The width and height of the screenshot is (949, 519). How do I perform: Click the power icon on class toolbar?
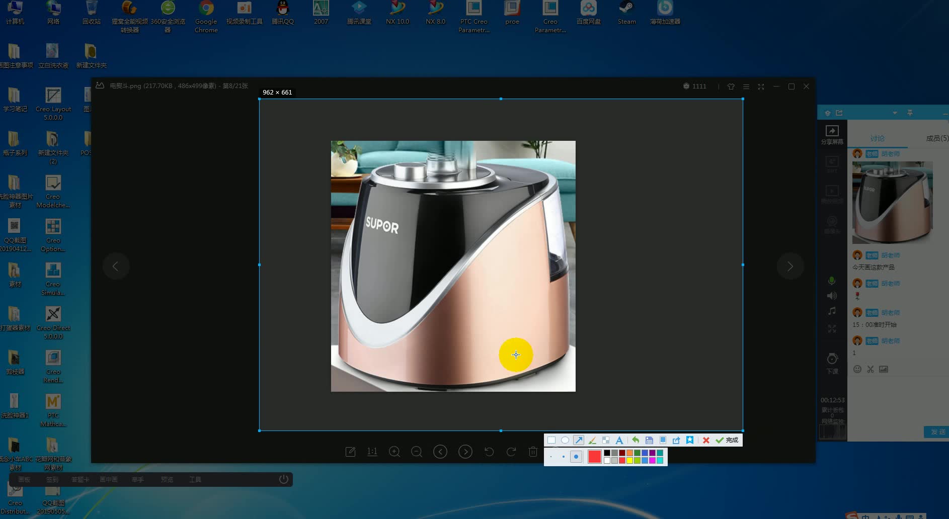(284, 479)
